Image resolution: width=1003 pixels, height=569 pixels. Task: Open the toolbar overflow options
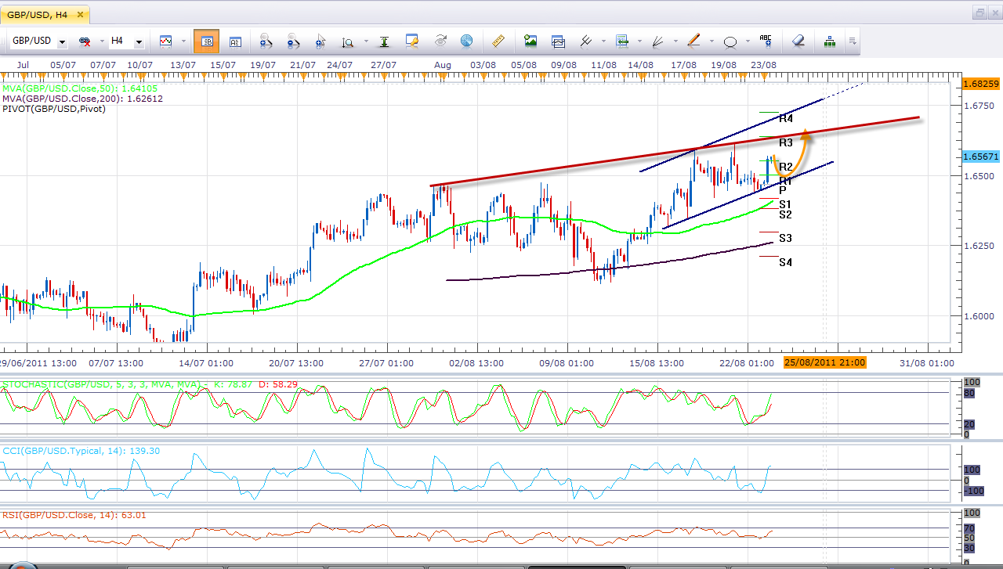pyautogui.click(x=853, y=41)
